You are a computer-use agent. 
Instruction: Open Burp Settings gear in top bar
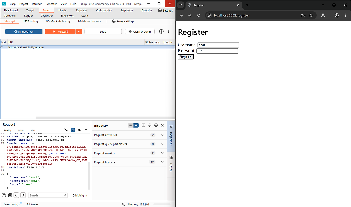pyautogui.click(x=166, y=10)
